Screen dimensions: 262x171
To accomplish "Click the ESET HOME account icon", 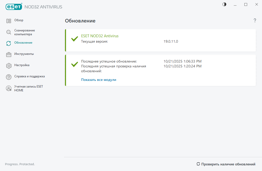I will (x=9, y=88).
